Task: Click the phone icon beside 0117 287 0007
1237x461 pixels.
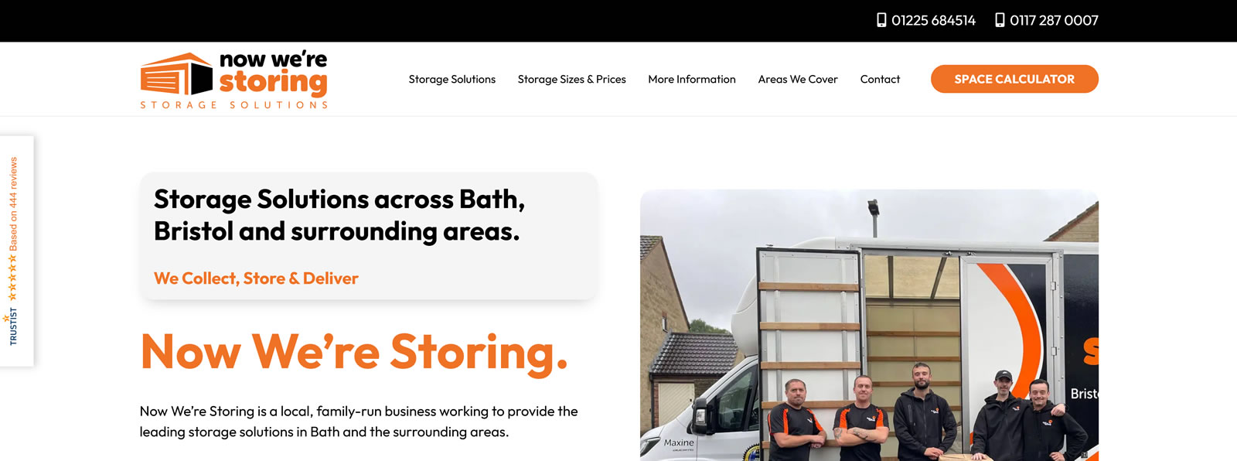Action: (1000, 20)
